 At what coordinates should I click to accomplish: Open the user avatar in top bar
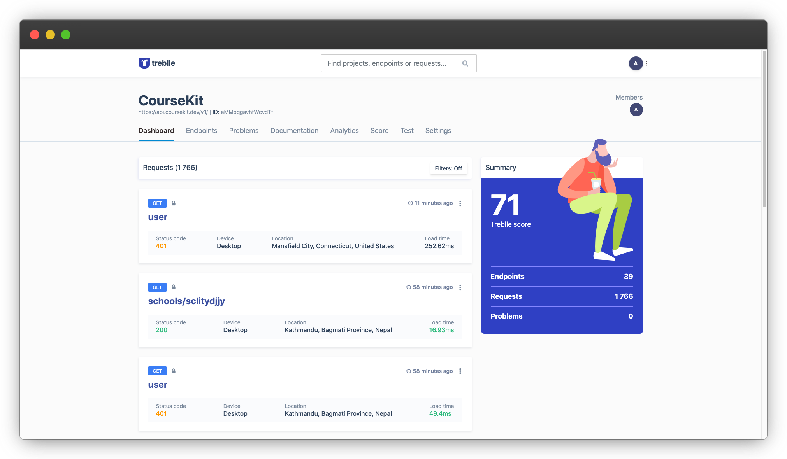click(x=636, y=63)
